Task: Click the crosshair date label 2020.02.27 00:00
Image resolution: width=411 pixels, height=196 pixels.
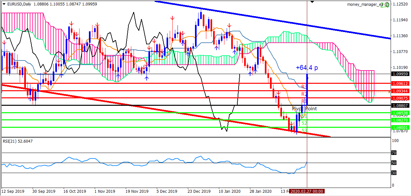Action: click(x=306, y=191)
